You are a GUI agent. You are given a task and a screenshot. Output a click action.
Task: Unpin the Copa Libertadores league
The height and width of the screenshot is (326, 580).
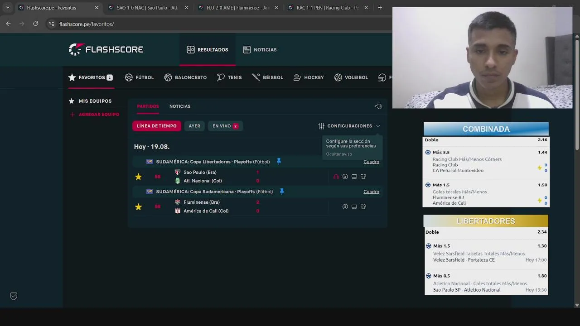pyautogui.click(x=279, y=162)
